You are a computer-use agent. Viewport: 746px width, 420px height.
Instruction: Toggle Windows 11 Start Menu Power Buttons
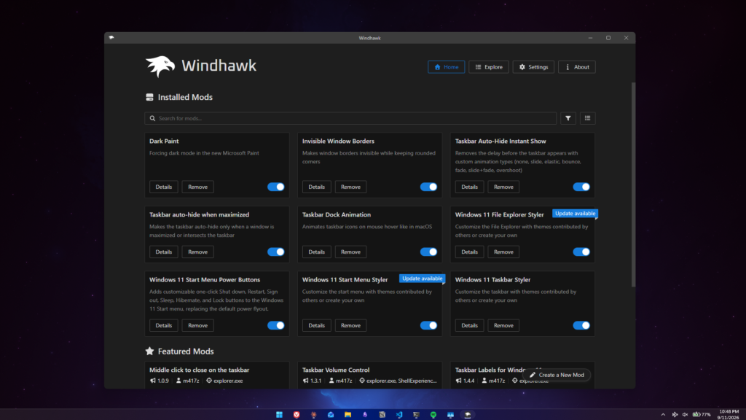point(276,325)
